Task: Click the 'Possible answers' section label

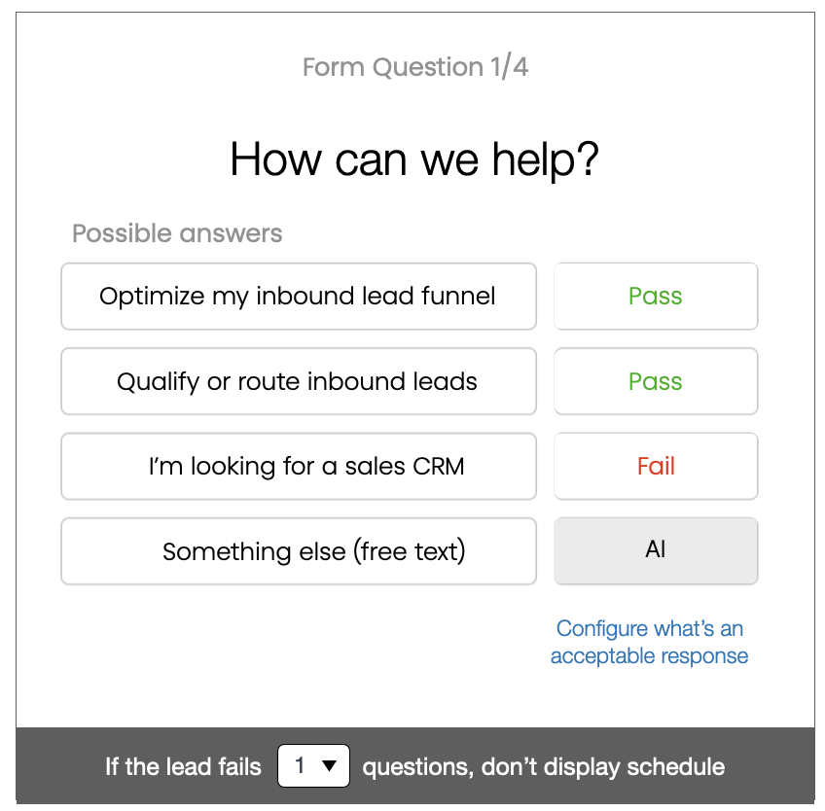Action: point(177,233)
